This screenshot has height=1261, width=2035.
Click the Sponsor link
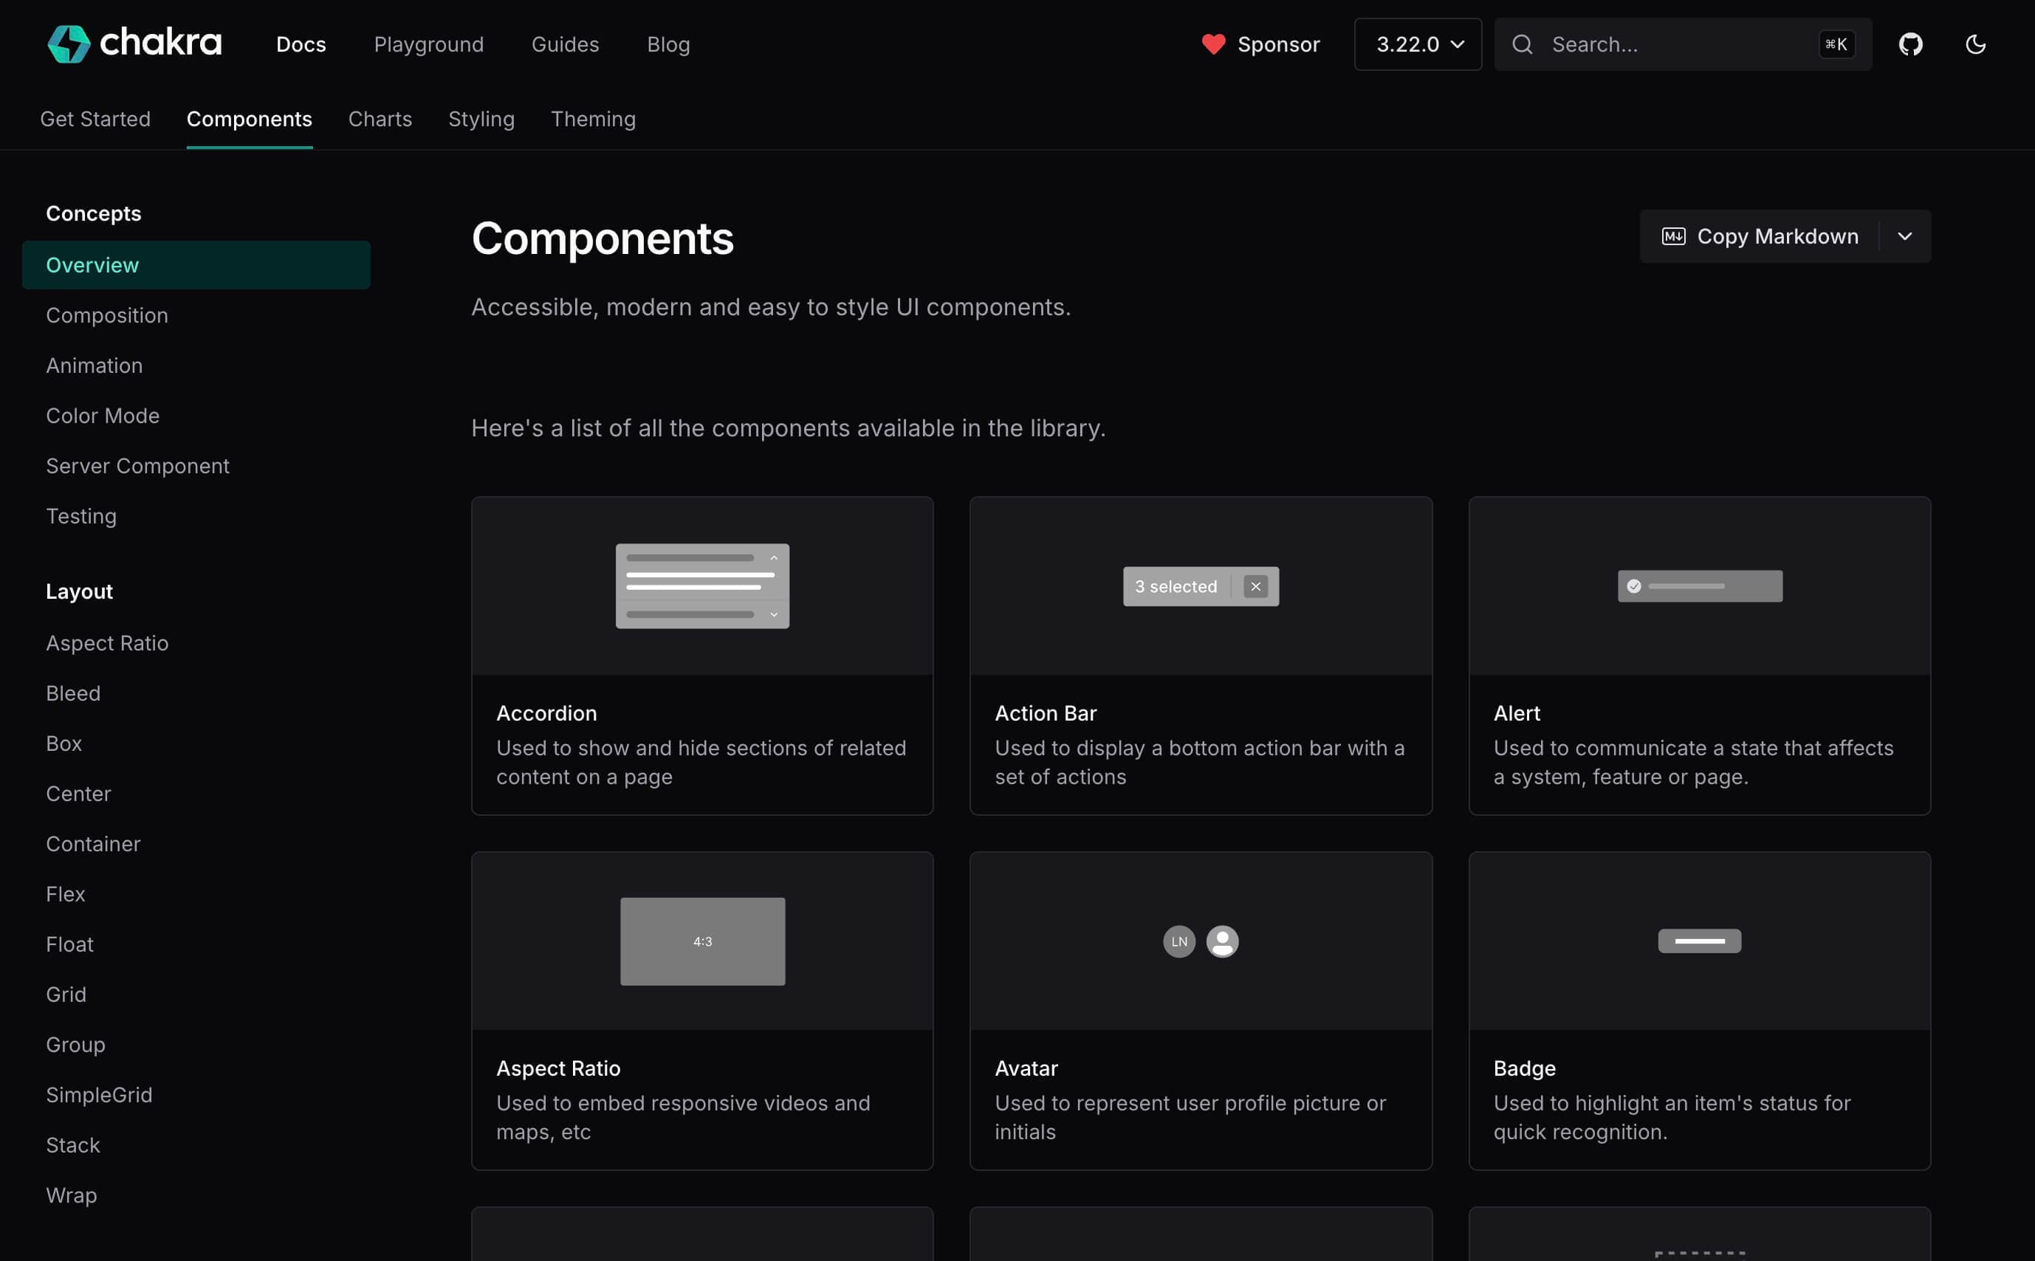(x=1261, y=44)
